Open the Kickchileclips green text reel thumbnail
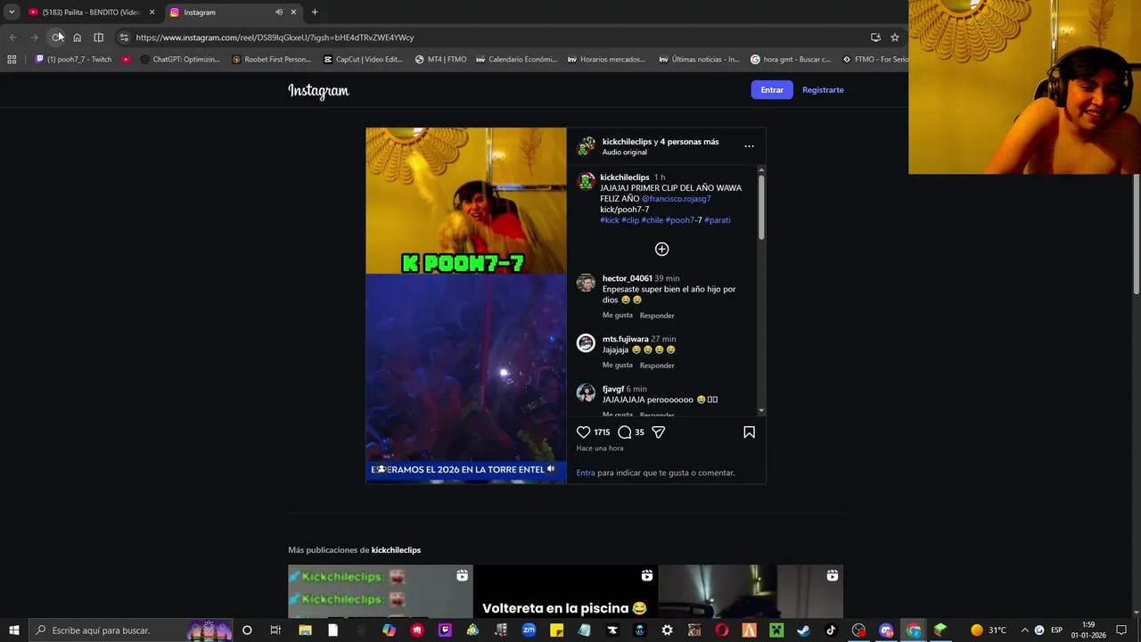Image resolution: width=1141 pixels, height=642 pixels. pos(380,592)
